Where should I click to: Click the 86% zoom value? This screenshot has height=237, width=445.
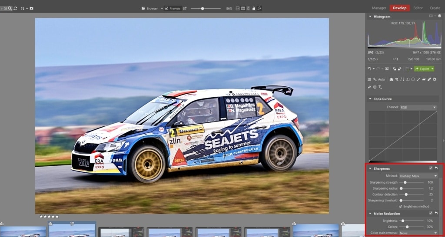(229, 9)
